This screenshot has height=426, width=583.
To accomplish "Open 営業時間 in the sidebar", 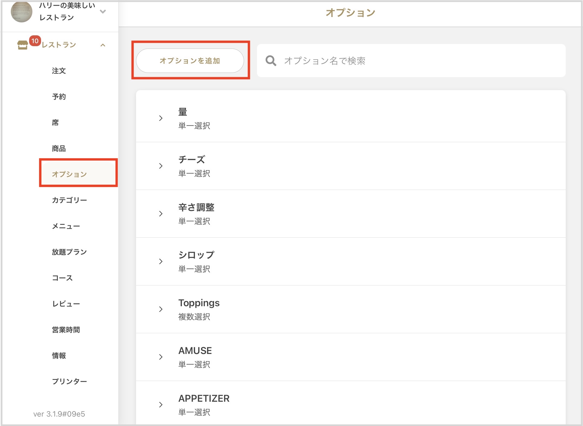I will pyautogui.click(x=66, y=330).
